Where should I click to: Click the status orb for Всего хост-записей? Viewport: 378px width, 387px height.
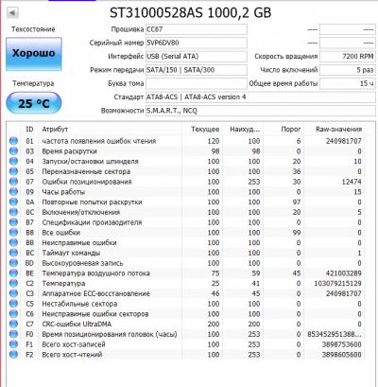click(x=13, y=344)
